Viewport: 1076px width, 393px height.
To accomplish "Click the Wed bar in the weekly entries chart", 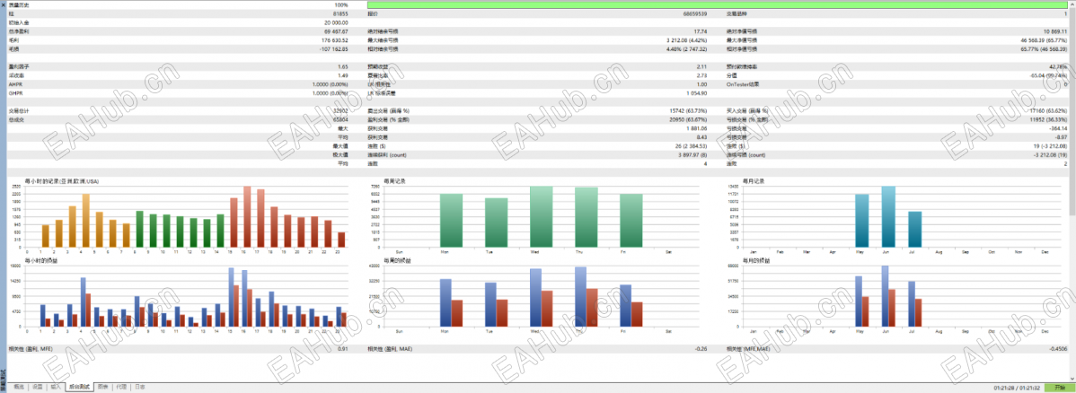I will click(x=542, y=217).
